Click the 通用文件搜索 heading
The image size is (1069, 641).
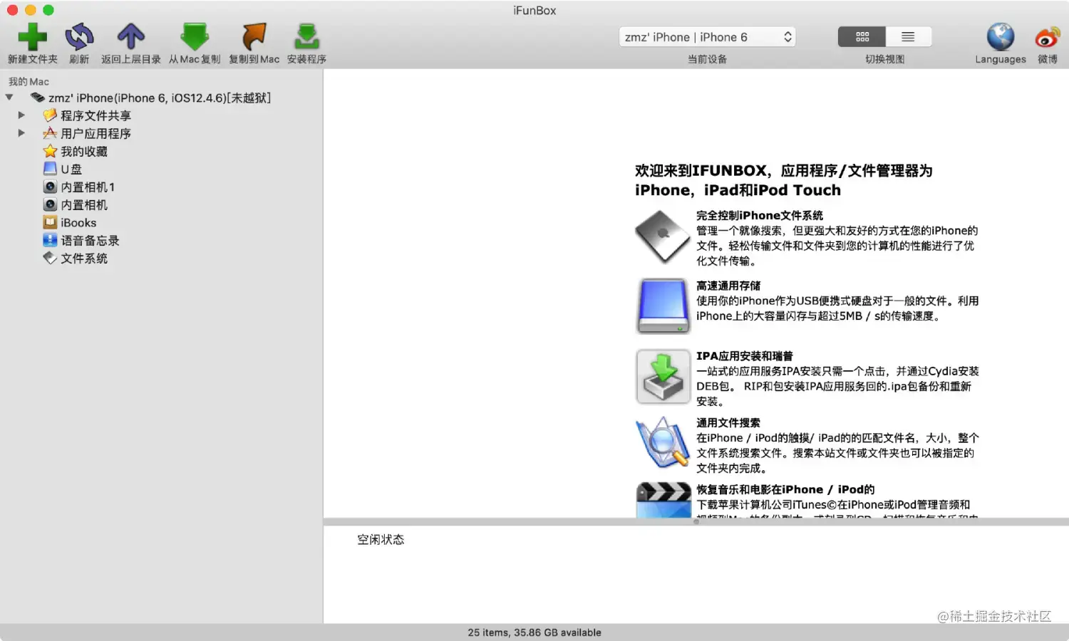(728, 423)
